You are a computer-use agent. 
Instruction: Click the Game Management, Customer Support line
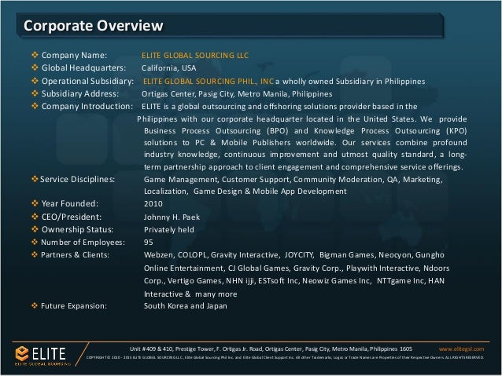pos(293,180)
